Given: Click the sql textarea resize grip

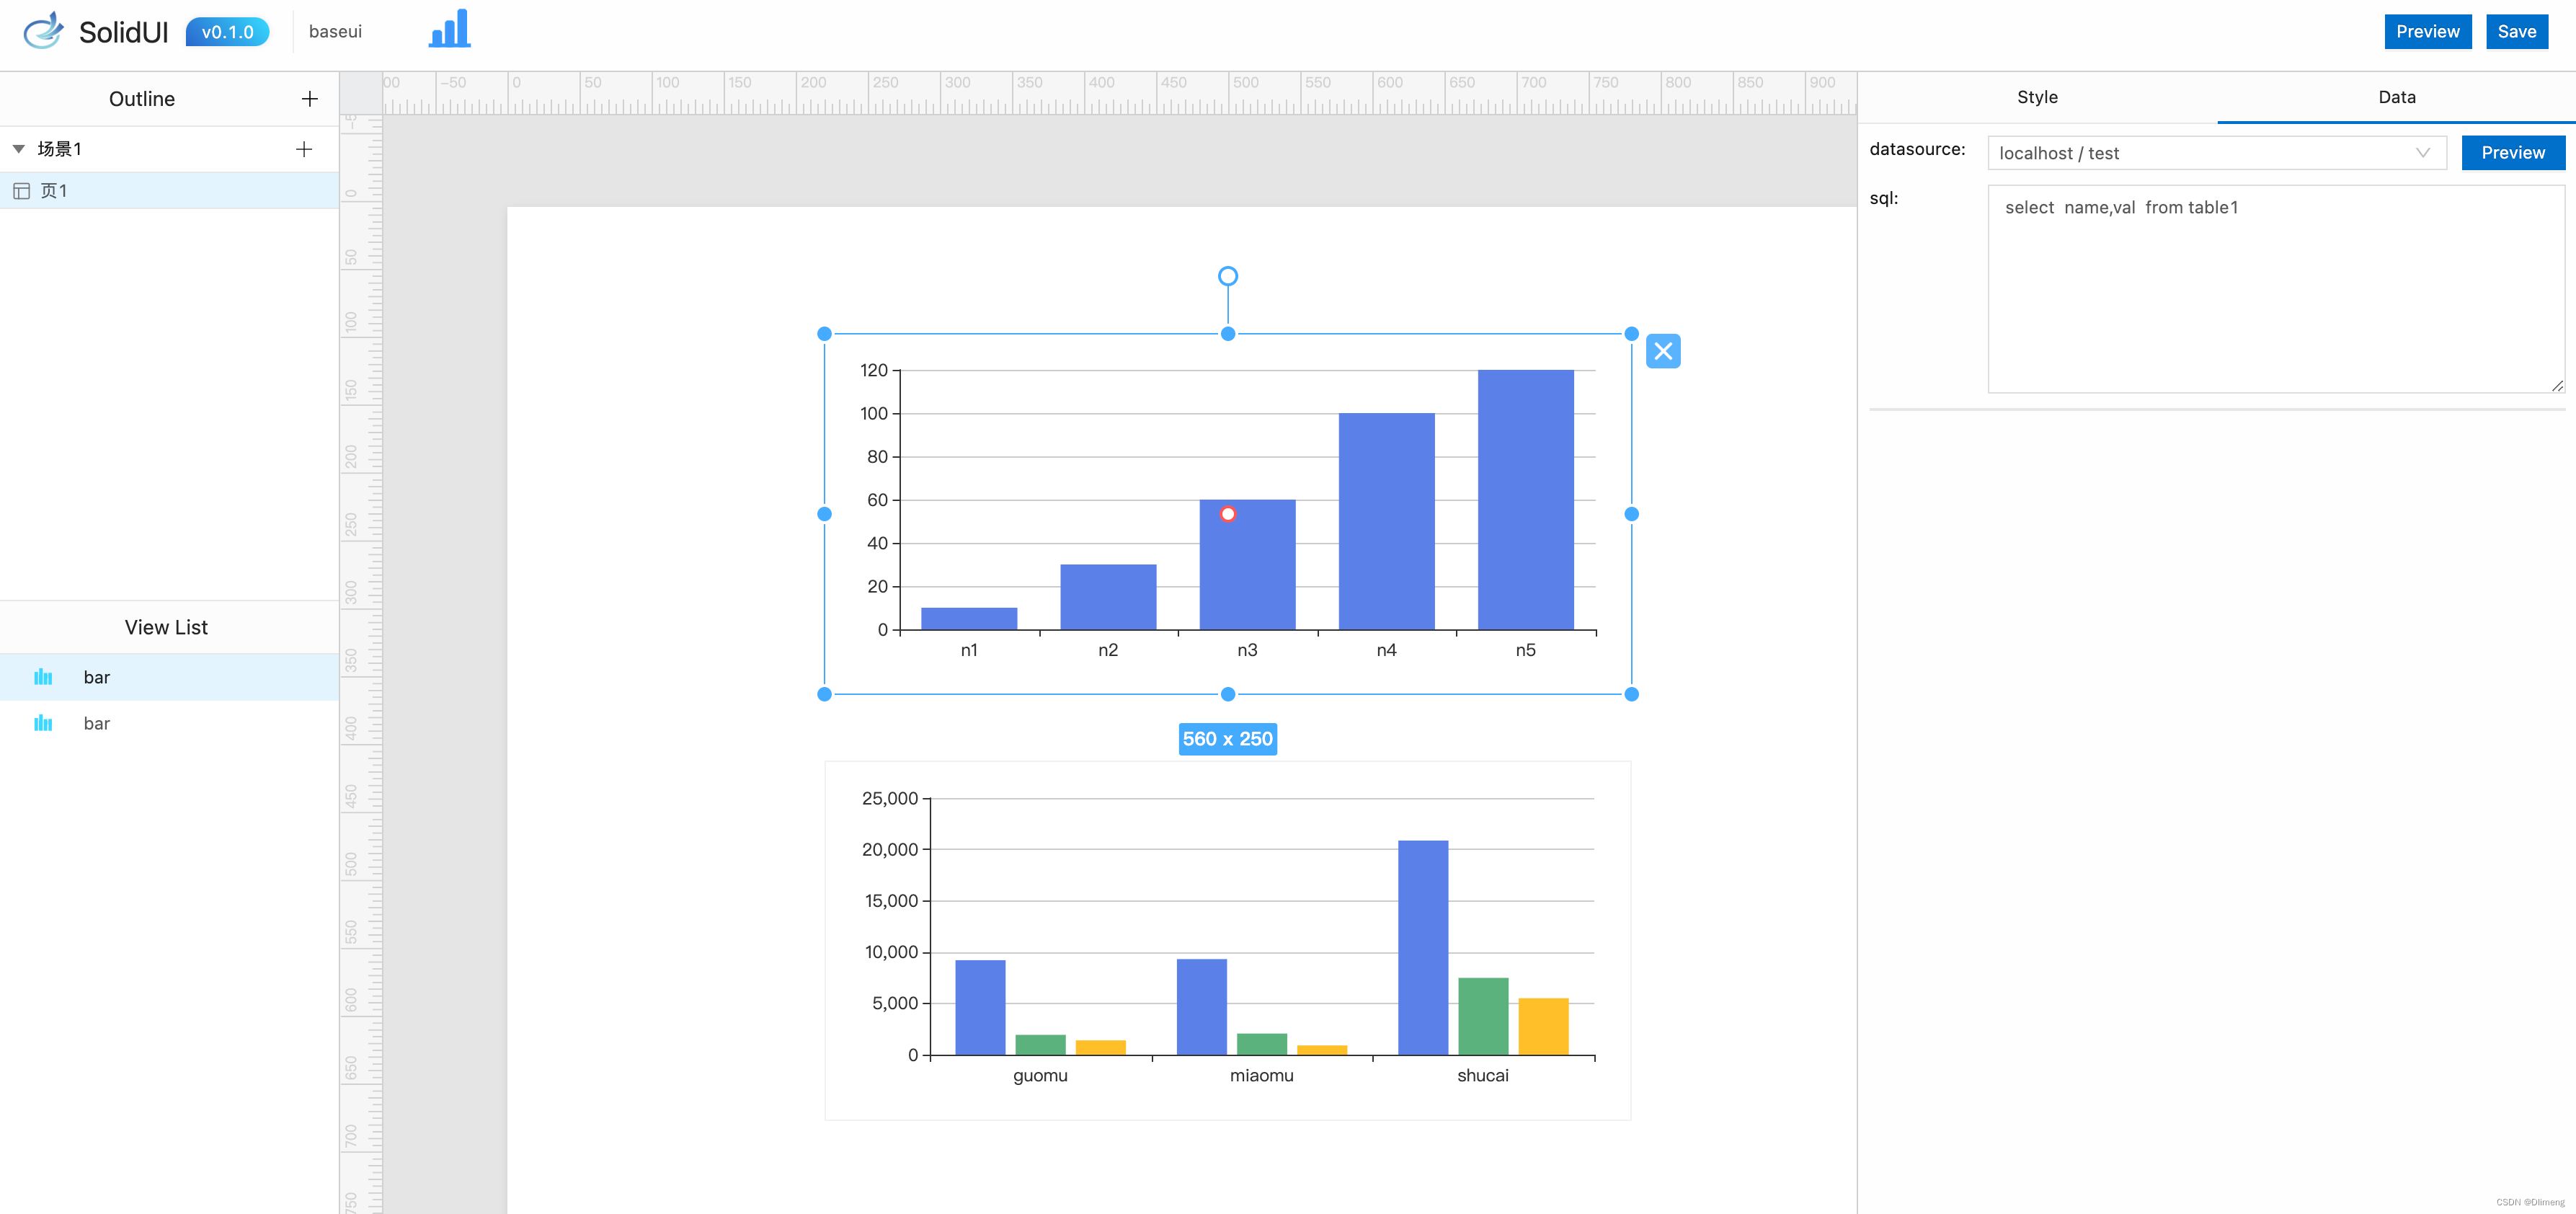Looking at the screenshot, I should (x=2557, y=386).
